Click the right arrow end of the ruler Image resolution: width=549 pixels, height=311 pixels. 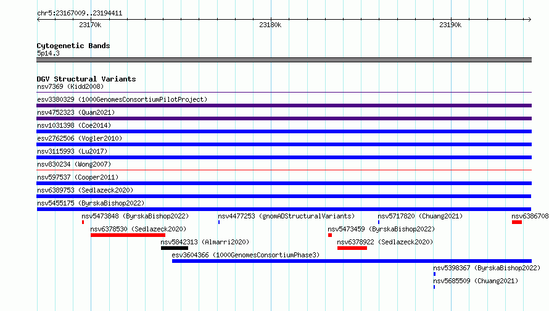pyautogui.click(x=529, y=19)
